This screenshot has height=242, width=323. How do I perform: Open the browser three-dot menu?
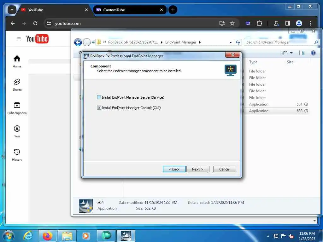click(x=310, y=23)
